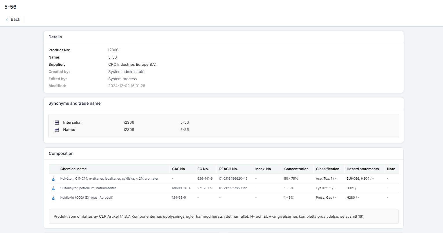
Task: Click EC number 271-781-5
Action: (x=205, y=188)
